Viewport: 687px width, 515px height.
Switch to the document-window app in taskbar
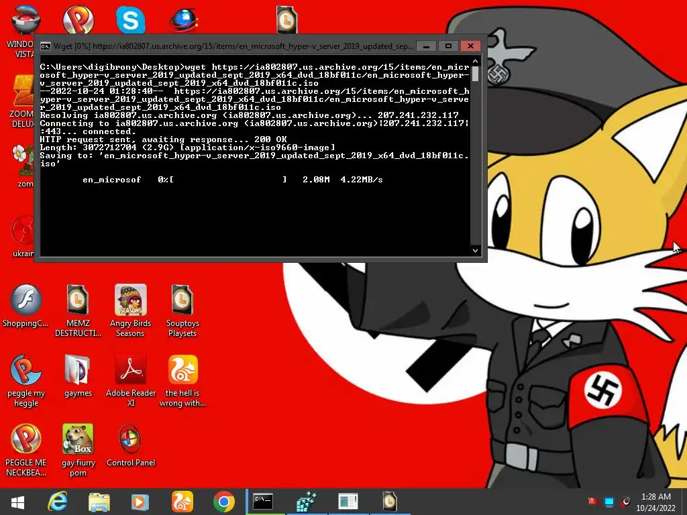coord(348,502)
